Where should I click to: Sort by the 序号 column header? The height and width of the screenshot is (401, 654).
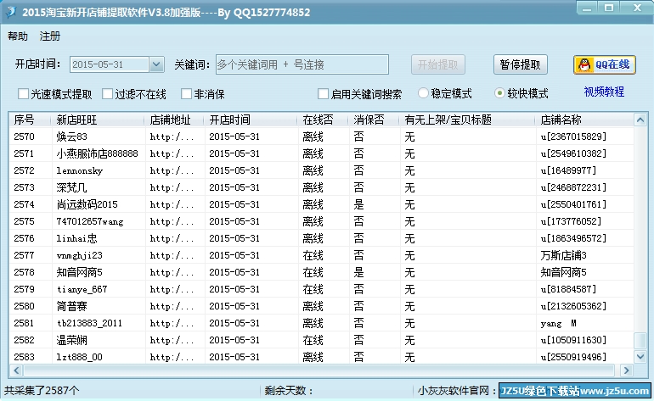point(30,120)
